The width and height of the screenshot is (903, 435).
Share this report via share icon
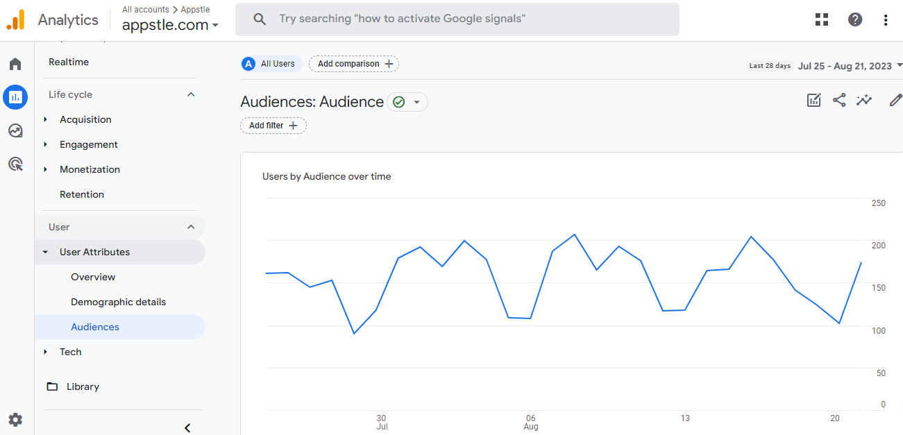(x=839, y=100)
